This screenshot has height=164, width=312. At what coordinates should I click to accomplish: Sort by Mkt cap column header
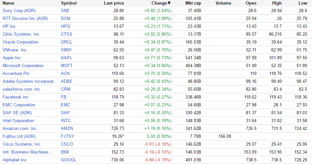(x=193, y=3)
